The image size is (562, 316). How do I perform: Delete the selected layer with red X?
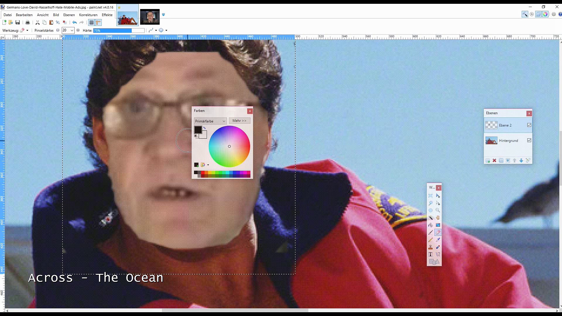pyautogui.click(x=494, y=160)
